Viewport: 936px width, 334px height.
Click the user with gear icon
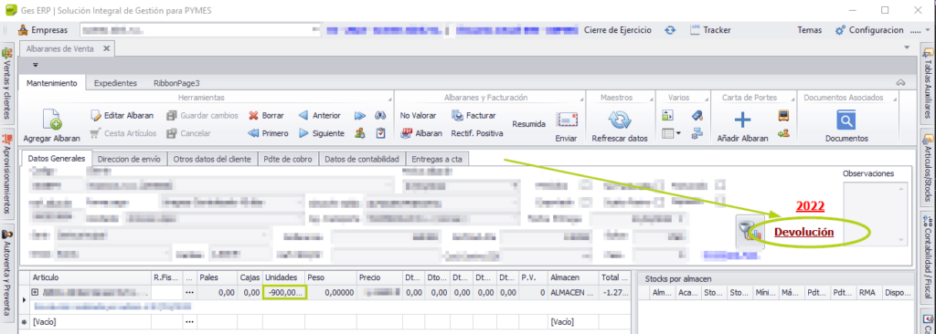pos(360,133)
